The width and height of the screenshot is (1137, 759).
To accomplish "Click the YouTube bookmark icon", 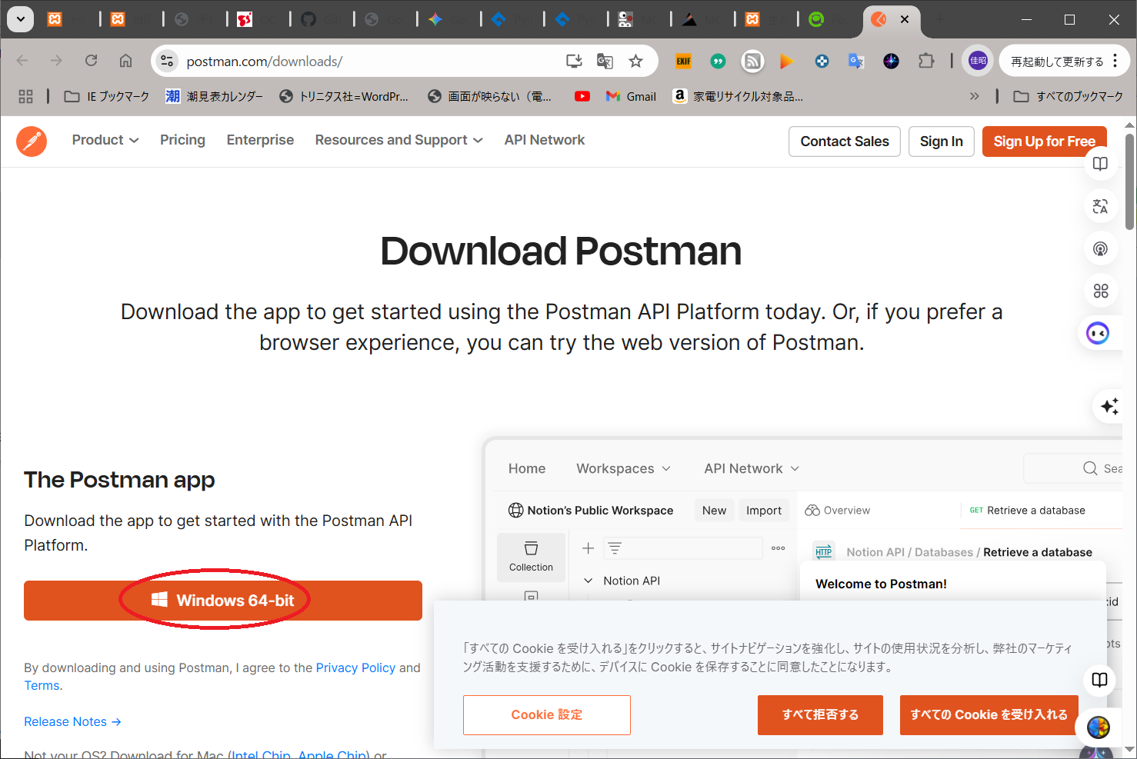I will 582,96.
